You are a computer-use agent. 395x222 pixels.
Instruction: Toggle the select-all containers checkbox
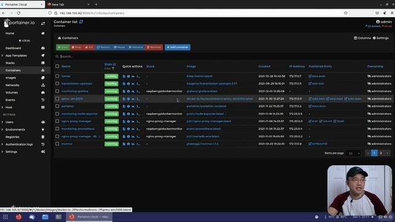click(57, 66)
